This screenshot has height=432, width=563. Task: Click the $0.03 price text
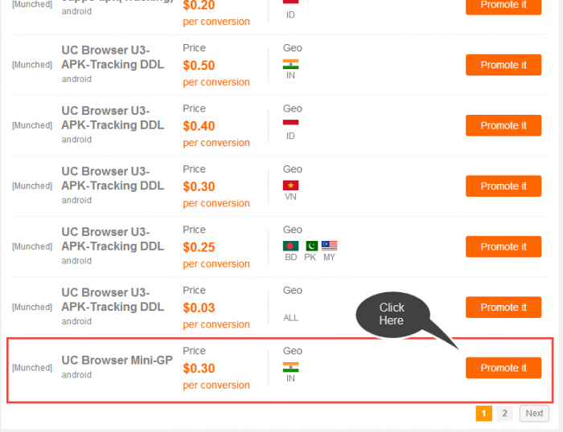click(x=199, y=308)
